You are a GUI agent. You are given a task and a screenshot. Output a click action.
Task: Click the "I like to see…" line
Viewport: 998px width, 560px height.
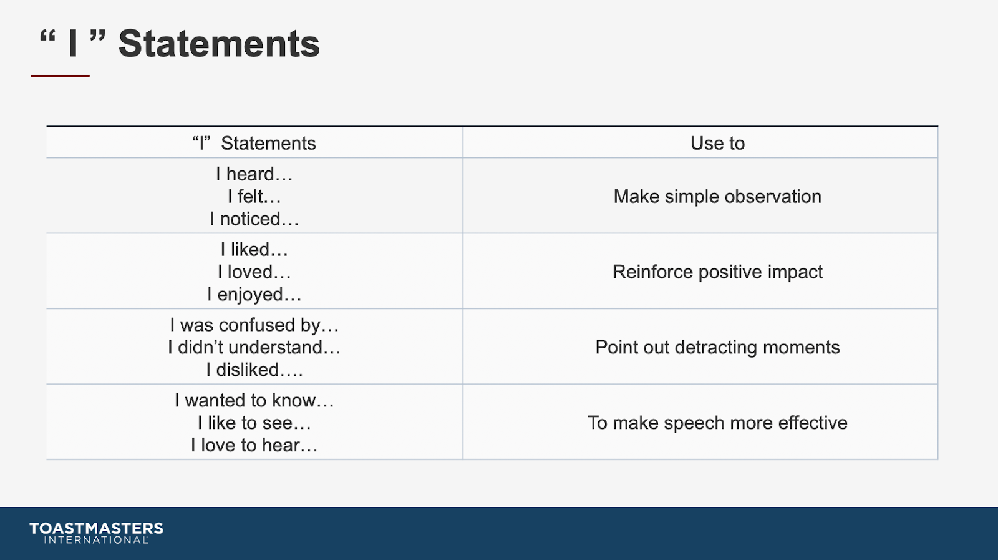pyautogui.click(x=254, y=423)
